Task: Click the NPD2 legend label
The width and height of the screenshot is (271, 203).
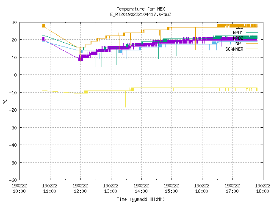Action: [x=238, y=38]
